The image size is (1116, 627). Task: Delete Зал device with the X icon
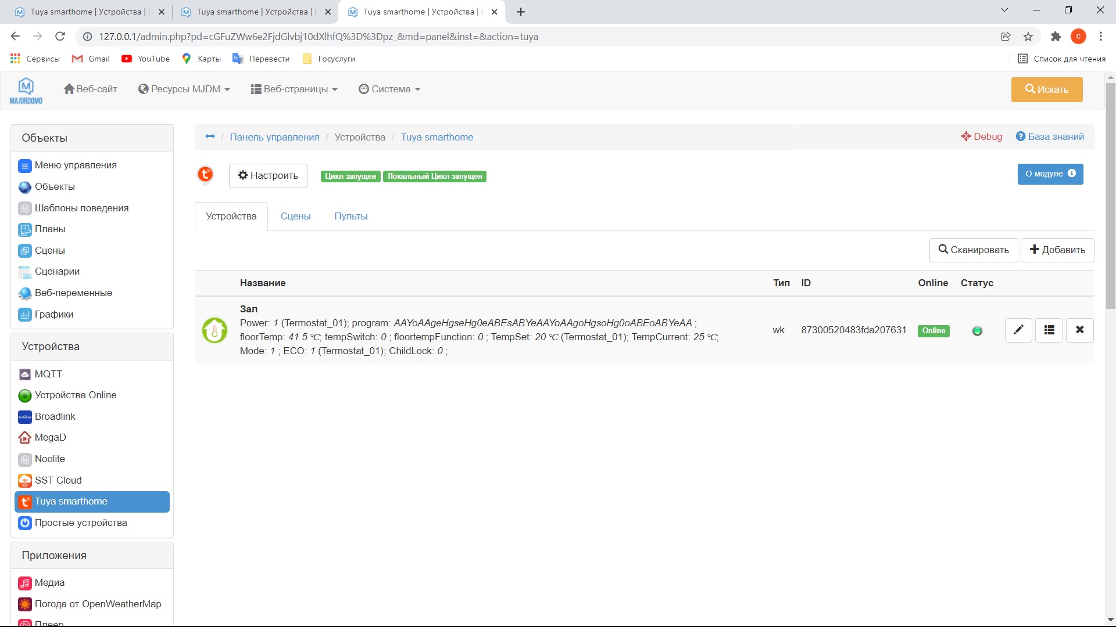(x=1079, y=330)
